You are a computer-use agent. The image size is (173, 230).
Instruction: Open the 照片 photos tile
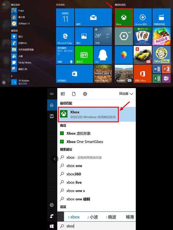pyautogui.click(x=84, y=36)
